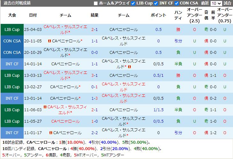The width and height of the screenshot is (233, 159).
Task: Select INT CF cell on 14-01-14 row
Action: [x=12, y=64]
